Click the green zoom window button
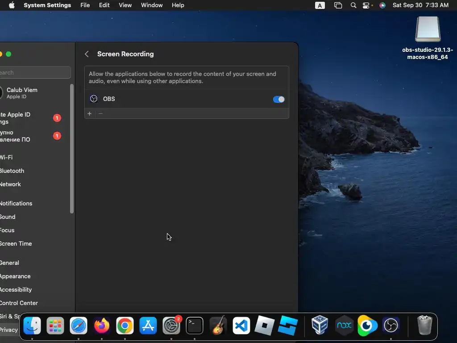This screenshot has width=457, height=343. pyautogui.click(x=9, y=54)
